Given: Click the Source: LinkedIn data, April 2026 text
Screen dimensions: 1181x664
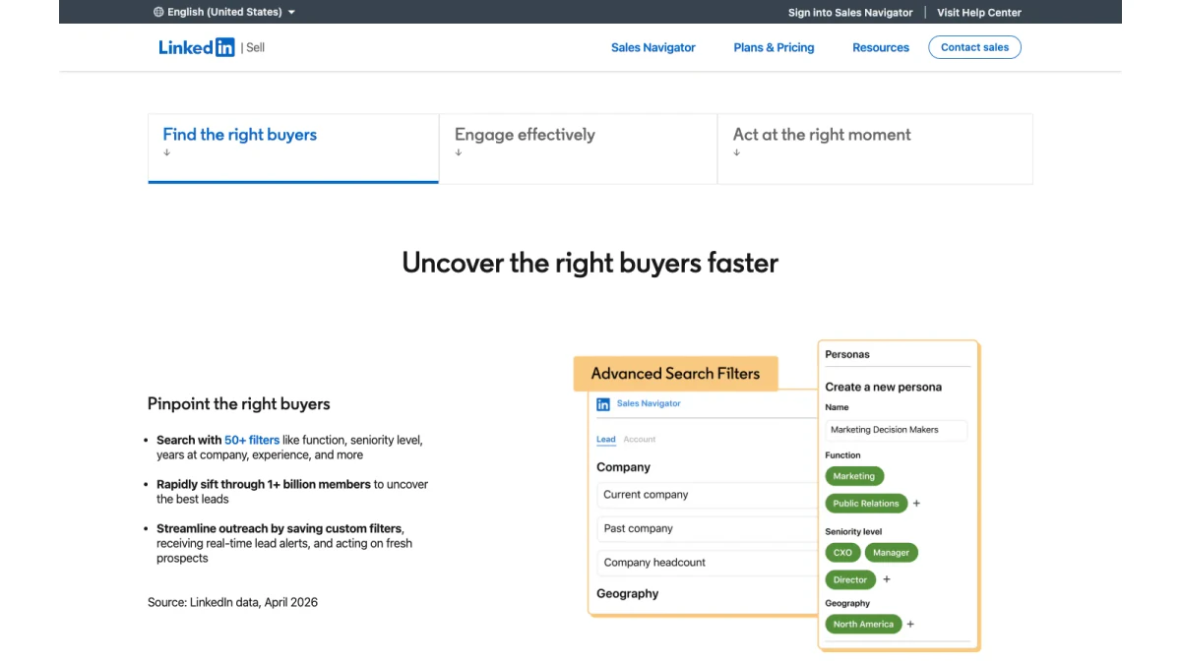Looking at the screenshot, I should pyautogui.click(x=233, y=602).
